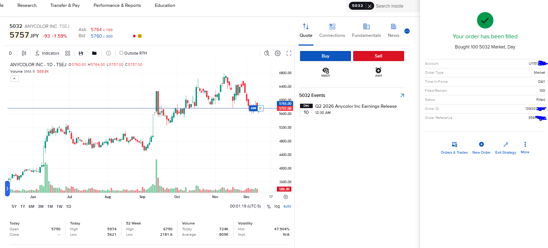Select the 1D chart range
The image size is (548, 248).
click(69, 206)
